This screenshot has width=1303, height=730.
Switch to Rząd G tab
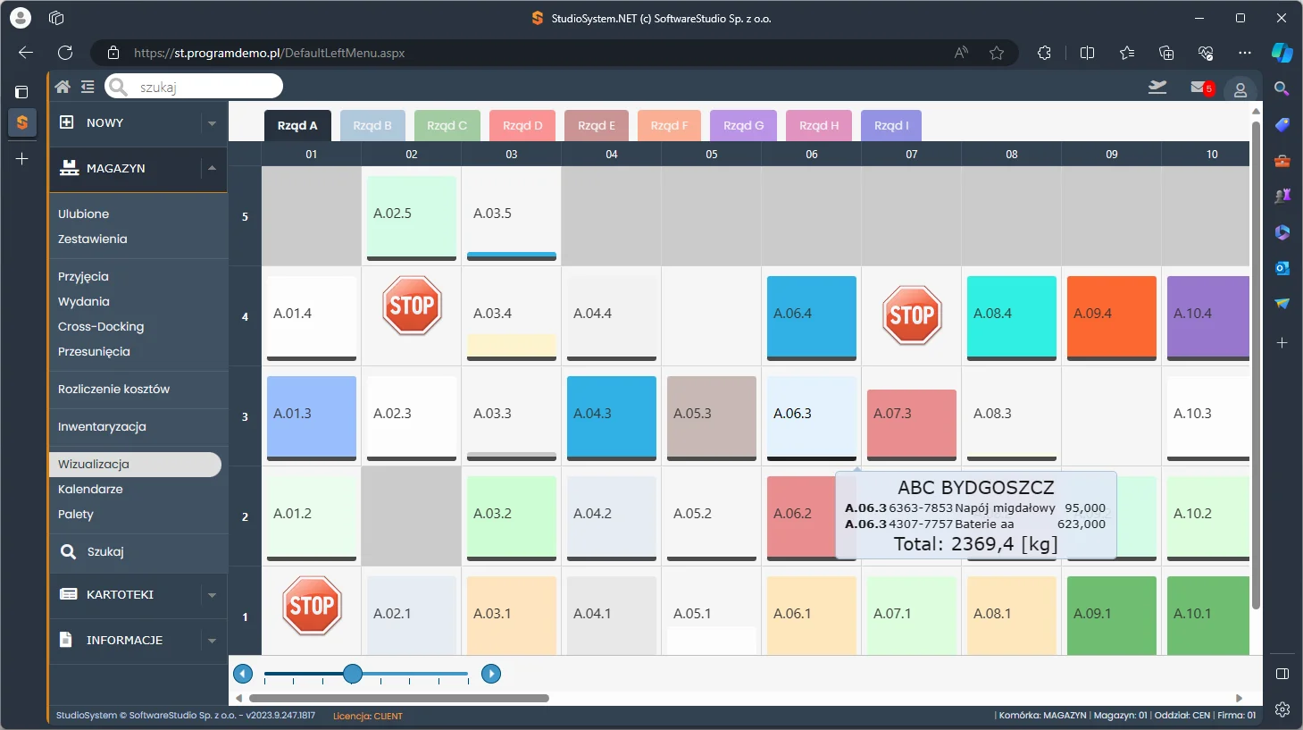[743, 126]
